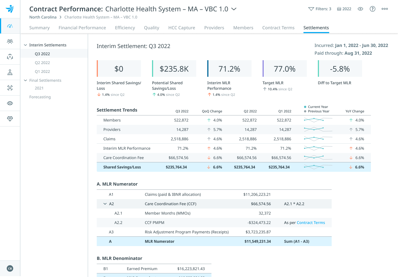The width and height of the screenshot is (398, 277).
Task: Open the hierarchy tree sidebar icon
Action: [x=10, y=72]
